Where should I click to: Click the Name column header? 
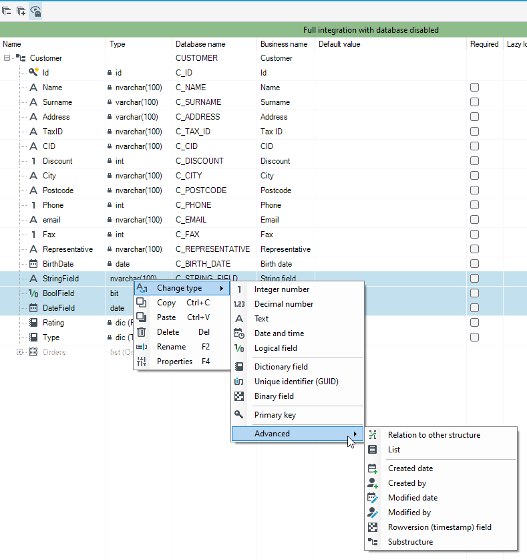[53, 44]
